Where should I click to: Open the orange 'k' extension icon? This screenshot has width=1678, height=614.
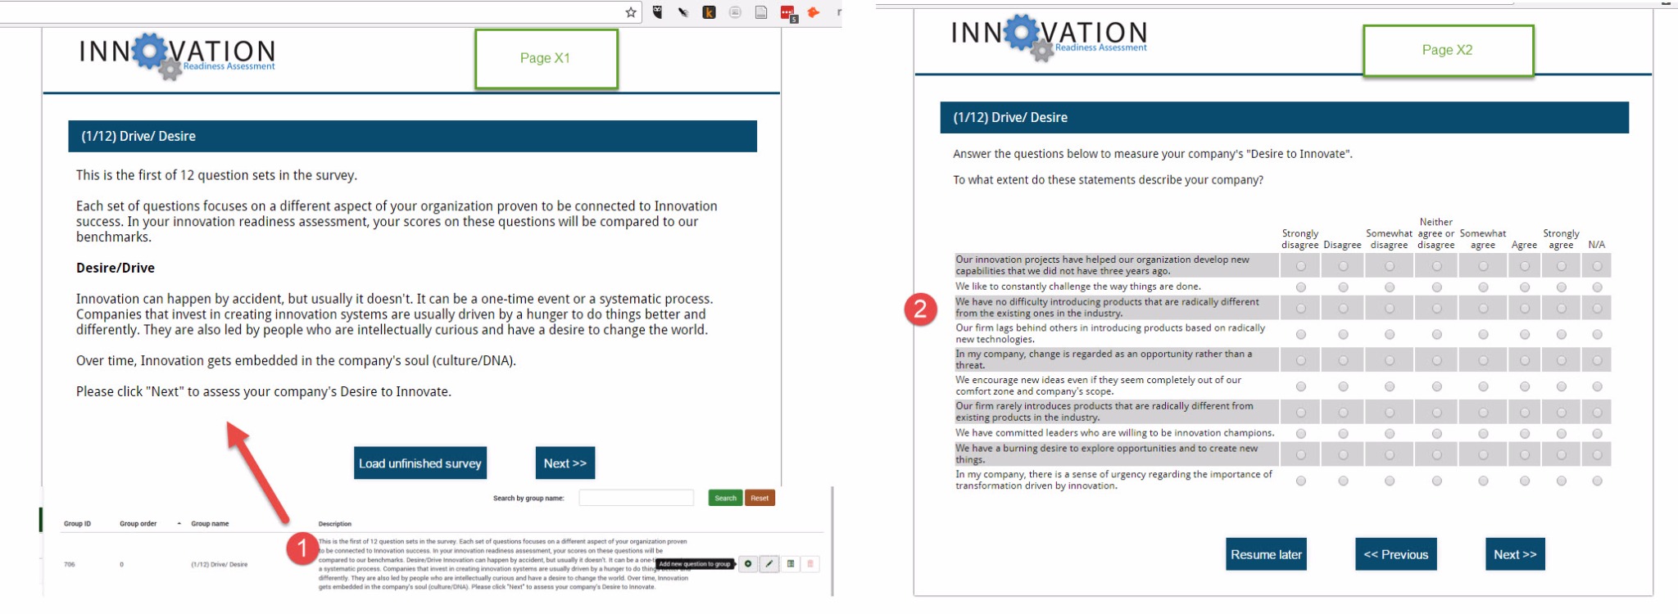pos(709,12)
